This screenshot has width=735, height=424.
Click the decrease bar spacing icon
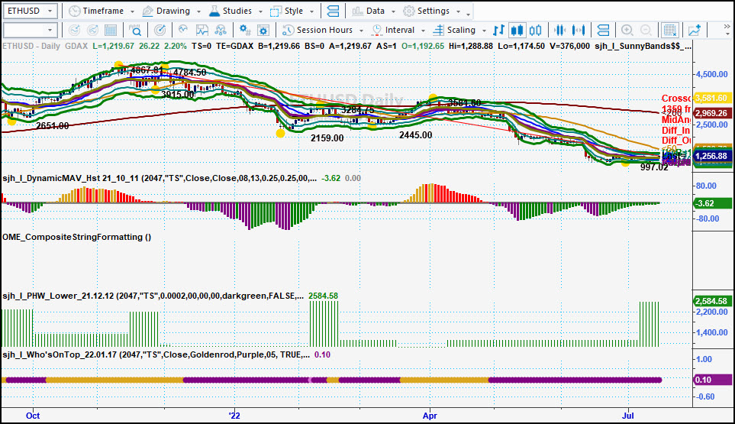[x=559, y=30]
